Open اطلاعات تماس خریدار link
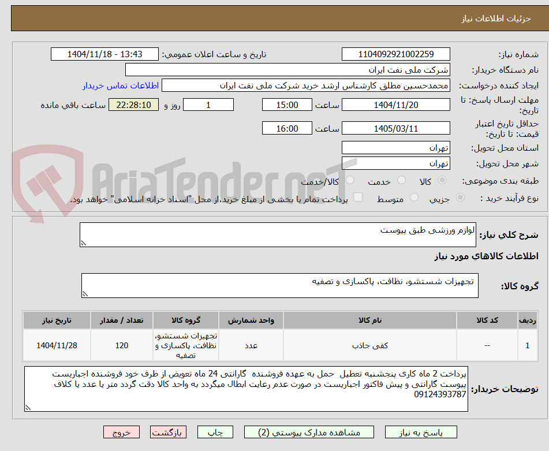Image resolution: width=549 pixels, height=451 pixels. [x=121, y=86]
